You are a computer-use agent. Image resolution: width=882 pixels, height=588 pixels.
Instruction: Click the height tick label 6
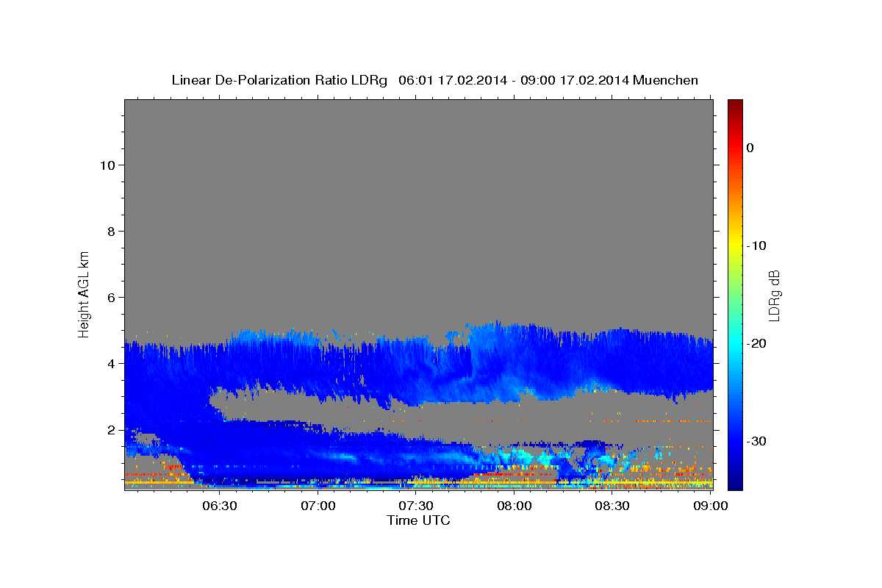110,297
